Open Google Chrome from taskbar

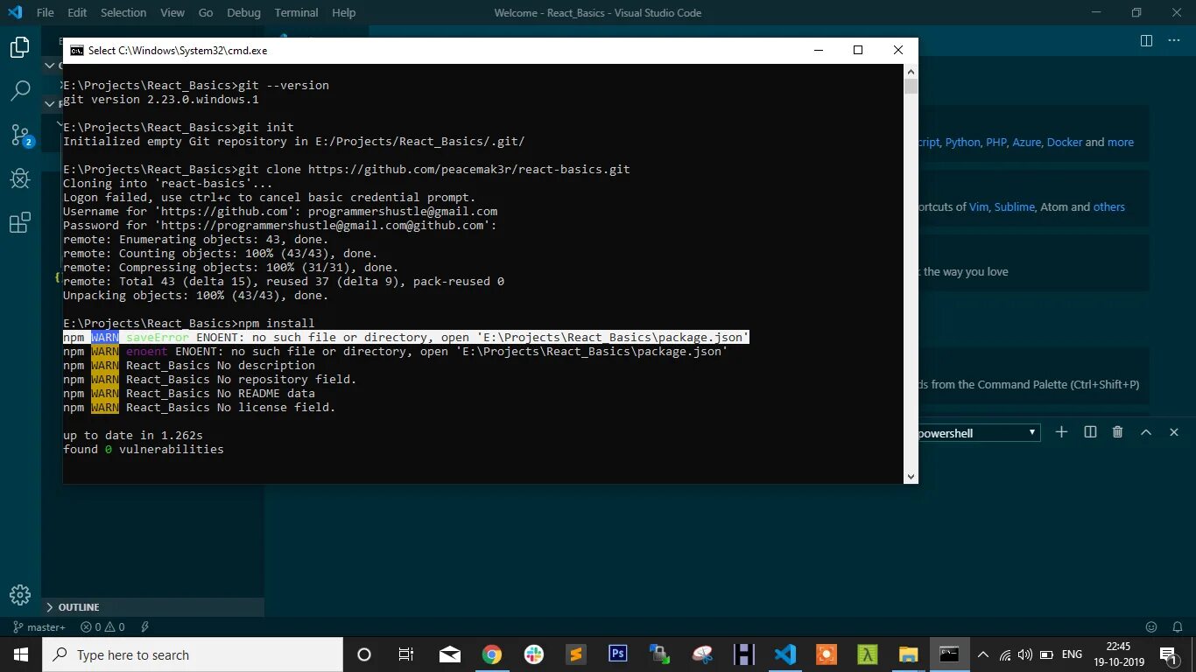(491, 654)
